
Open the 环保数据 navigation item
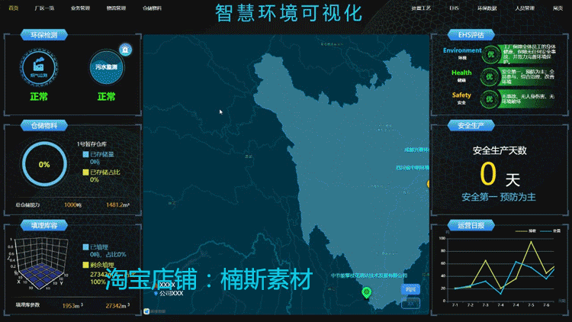click(487, 8)
